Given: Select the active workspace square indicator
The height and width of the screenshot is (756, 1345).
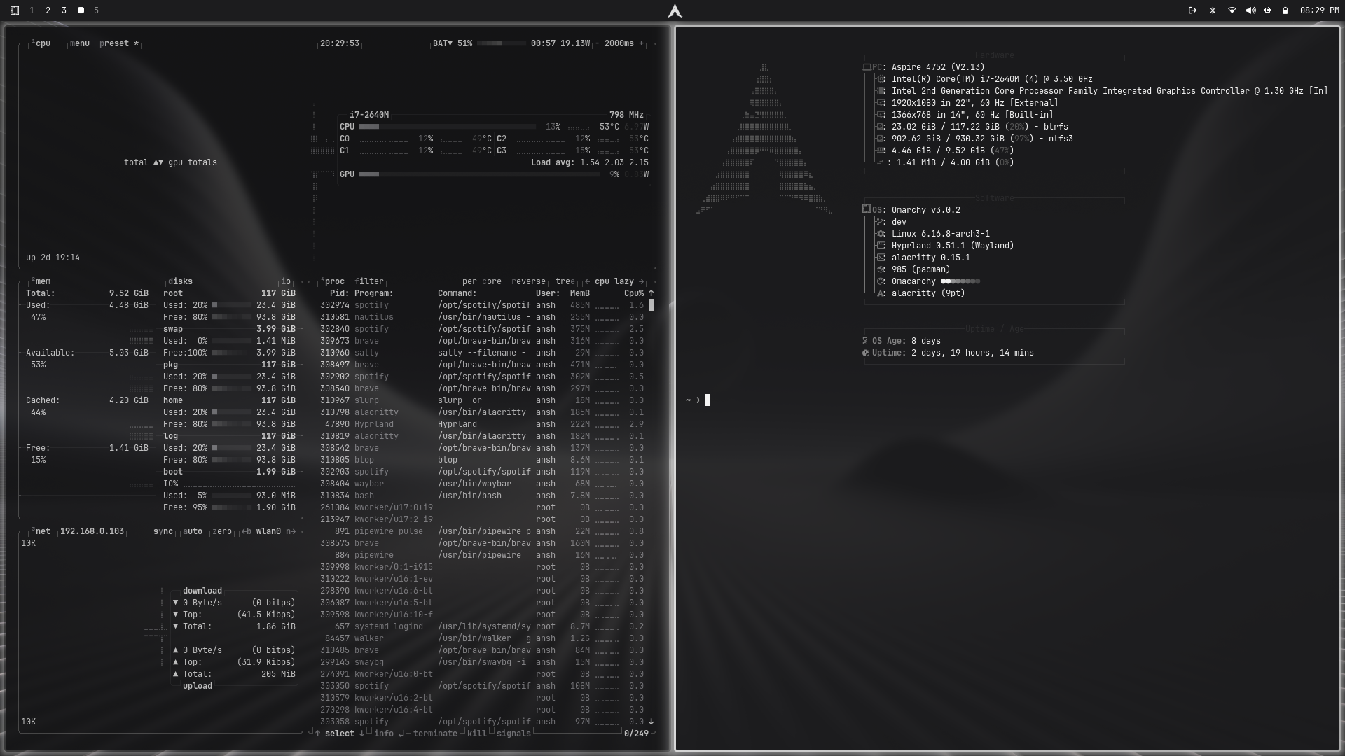Looking at the screenshot, I should (x=81, y=10).
